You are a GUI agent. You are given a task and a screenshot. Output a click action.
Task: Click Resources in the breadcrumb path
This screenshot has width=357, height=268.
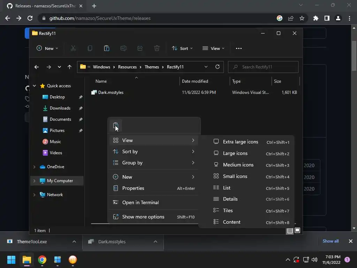[x=127, y=67]
